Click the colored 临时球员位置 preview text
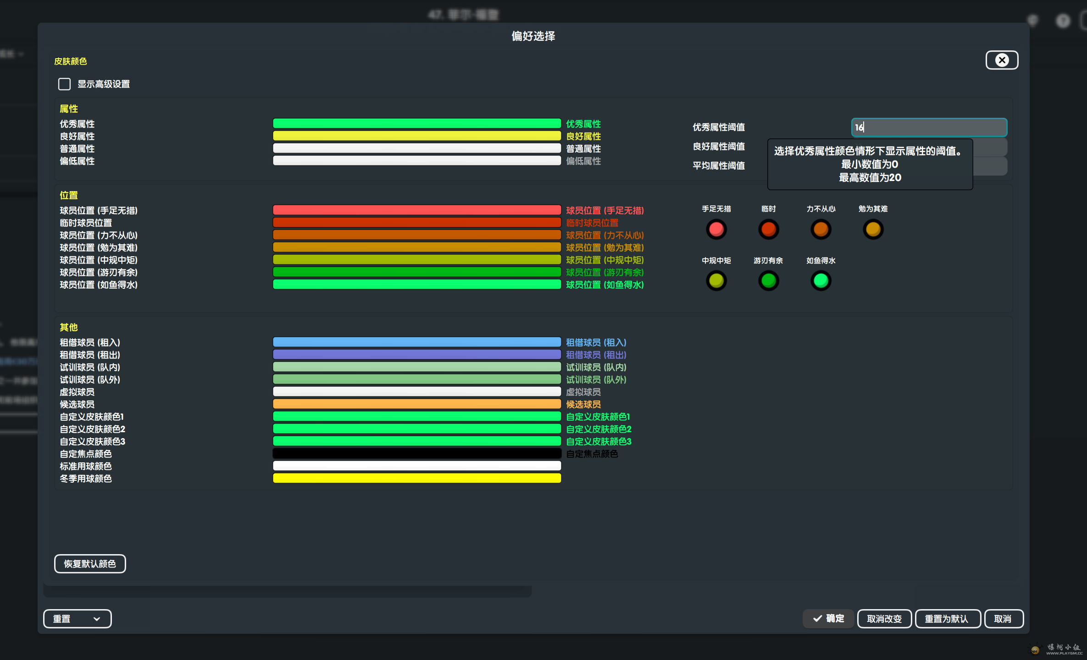The image size is (1087, 660). [x=592, y=223]
